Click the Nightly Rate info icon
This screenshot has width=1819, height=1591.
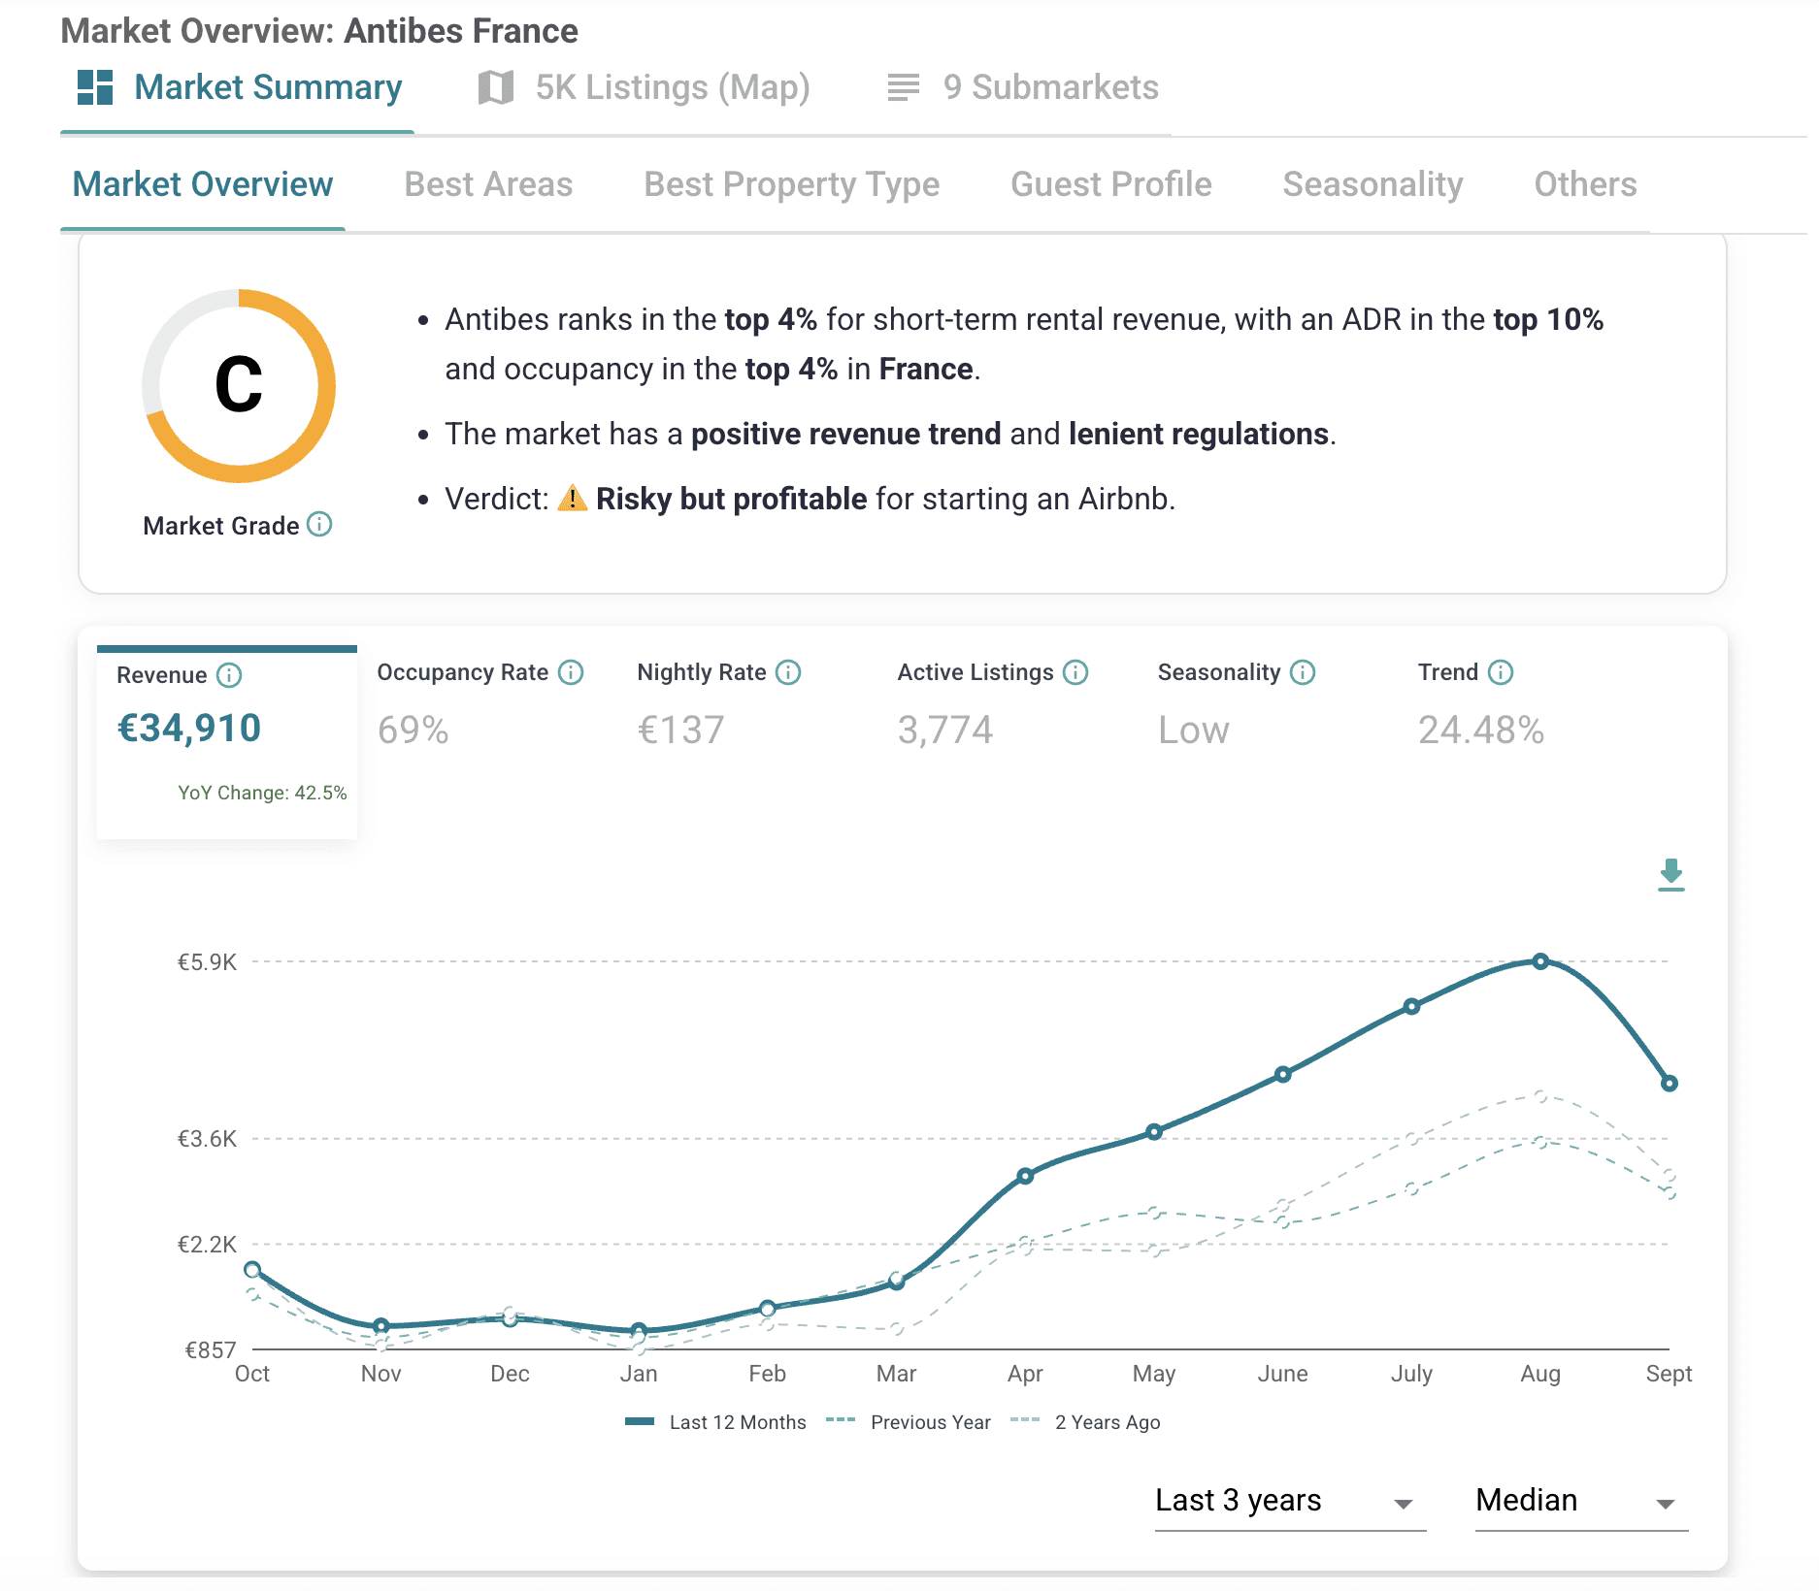coord(789,672)
